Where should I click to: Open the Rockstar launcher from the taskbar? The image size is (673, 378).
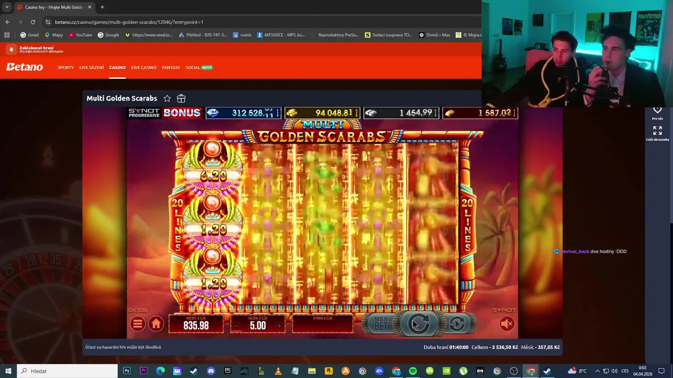point(329,371)
